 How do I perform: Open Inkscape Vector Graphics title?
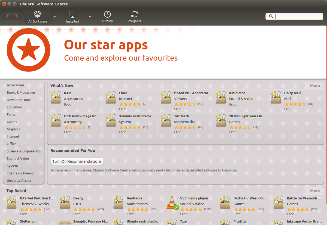pos(304,221)
